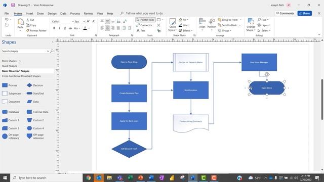
Task: Pick the Database stencil shape
Action: (5, 112)
